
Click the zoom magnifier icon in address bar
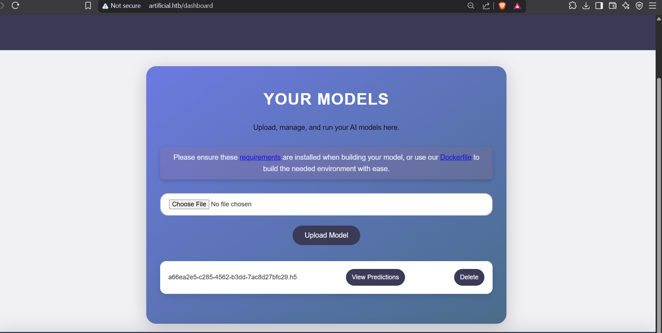pyautogui.click(x=471, y=6)
